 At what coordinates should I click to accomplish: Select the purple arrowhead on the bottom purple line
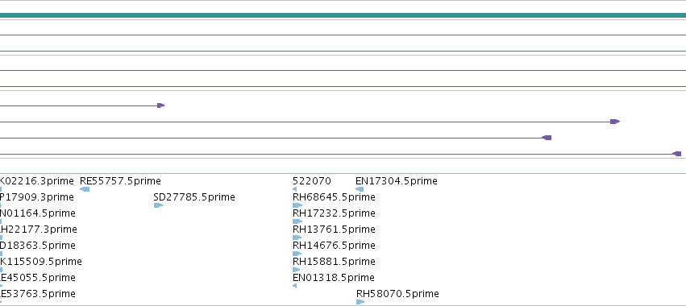(677, 154)
